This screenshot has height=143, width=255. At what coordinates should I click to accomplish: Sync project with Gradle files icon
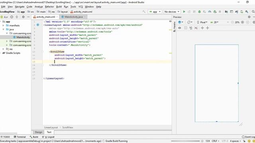pos(237,12)
